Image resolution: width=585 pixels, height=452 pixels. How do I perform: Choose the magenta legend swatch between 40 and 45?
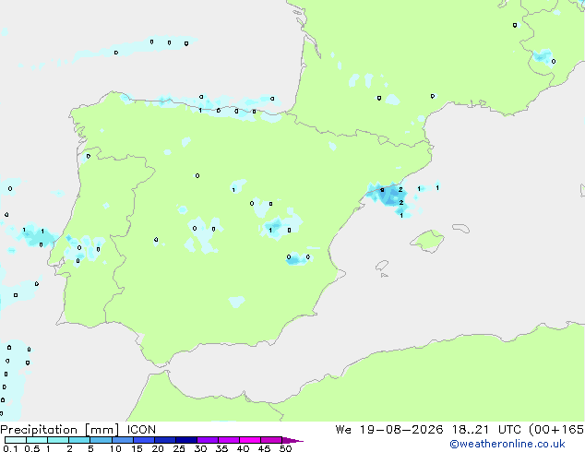click(x=250, y=440)
